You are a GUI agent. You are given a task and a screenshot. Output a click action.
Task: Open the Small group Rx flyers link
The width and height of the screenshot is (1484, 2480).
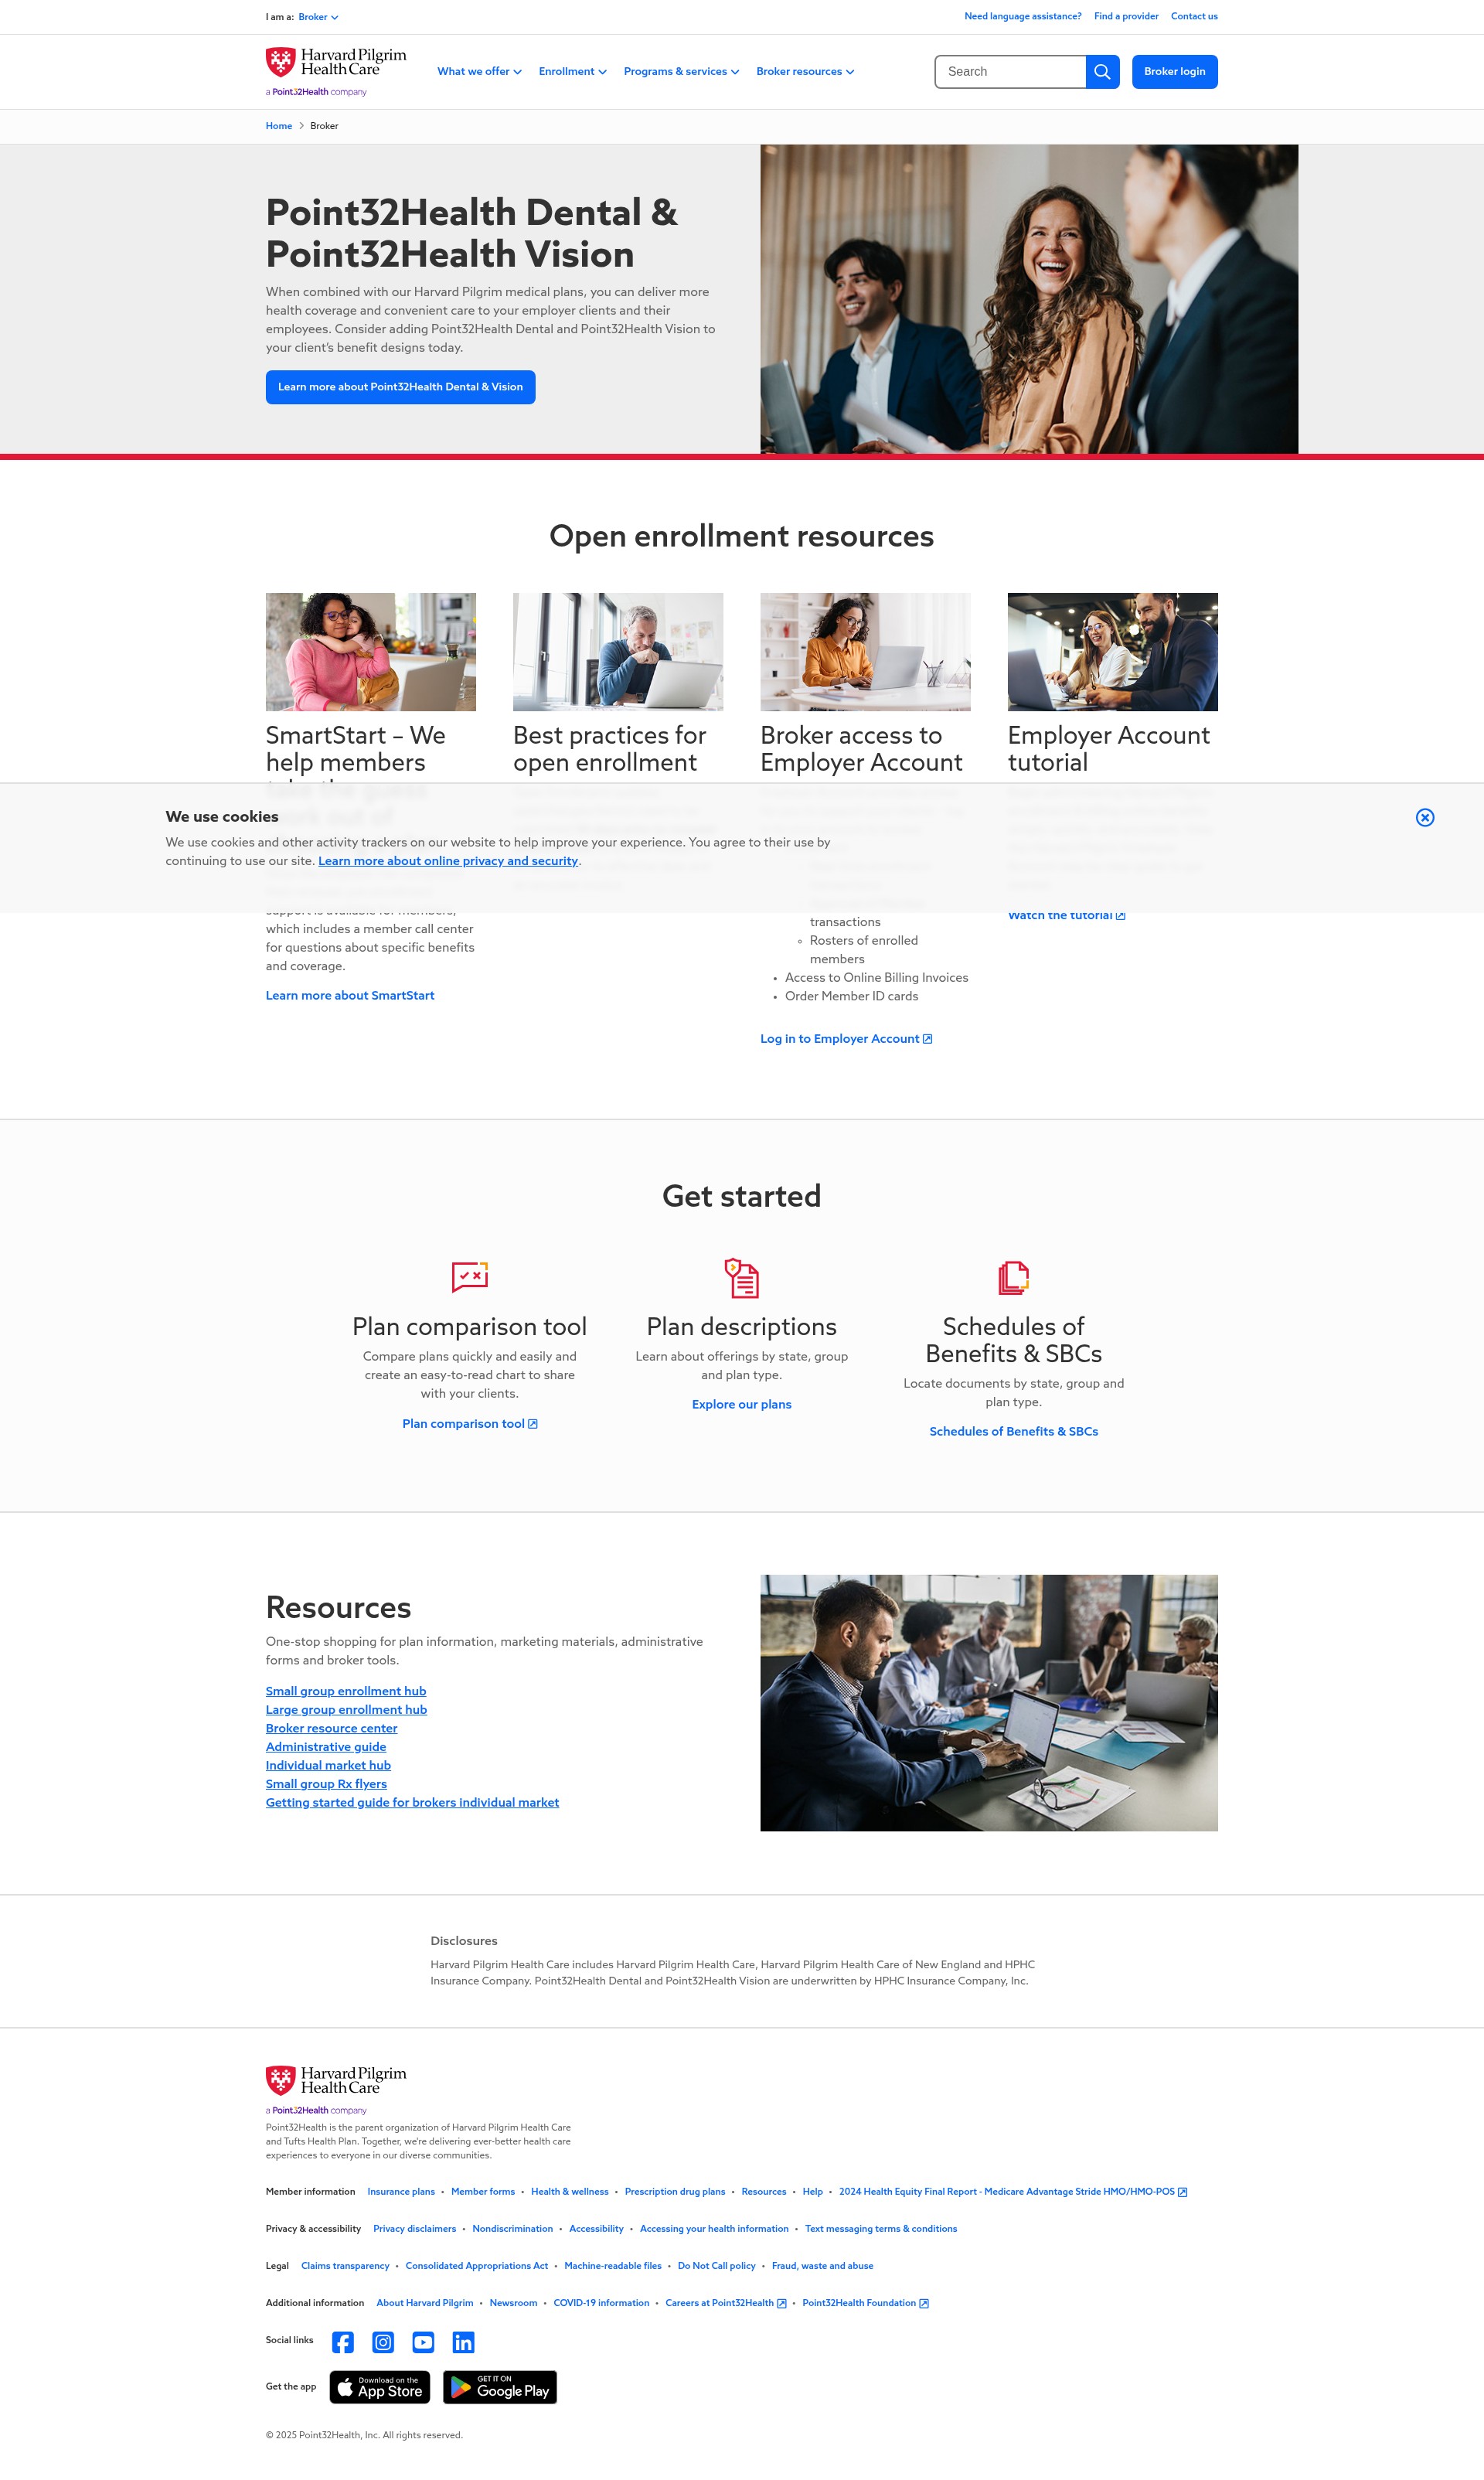pyautogui.click(x=326, y=1784)
